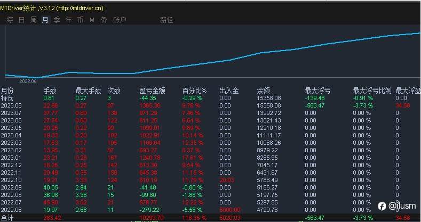This screenshot has width=421, height=222.
Task: Select the 2023.03 month row label
Action: click(x=11, y=143)
